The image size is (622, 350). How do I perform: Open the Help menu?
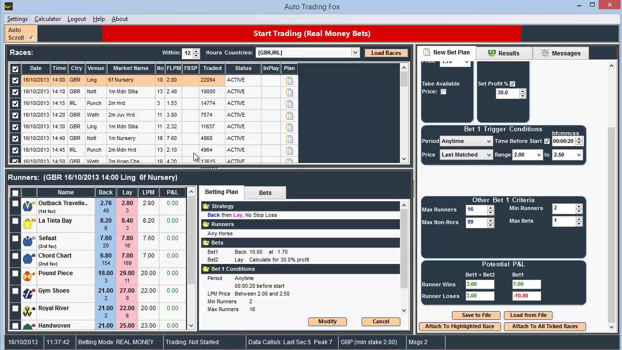[x=99, y=19]
